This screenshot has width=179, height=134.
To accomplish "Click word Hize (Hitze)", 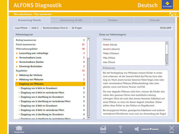I will click(x=109, y=58).
